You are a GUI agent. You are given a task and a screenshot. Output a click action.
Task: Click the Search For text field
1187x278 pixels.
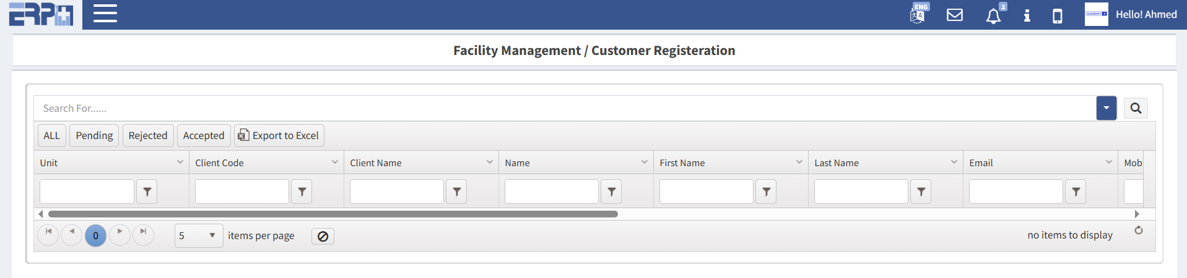tap(557, 108)
